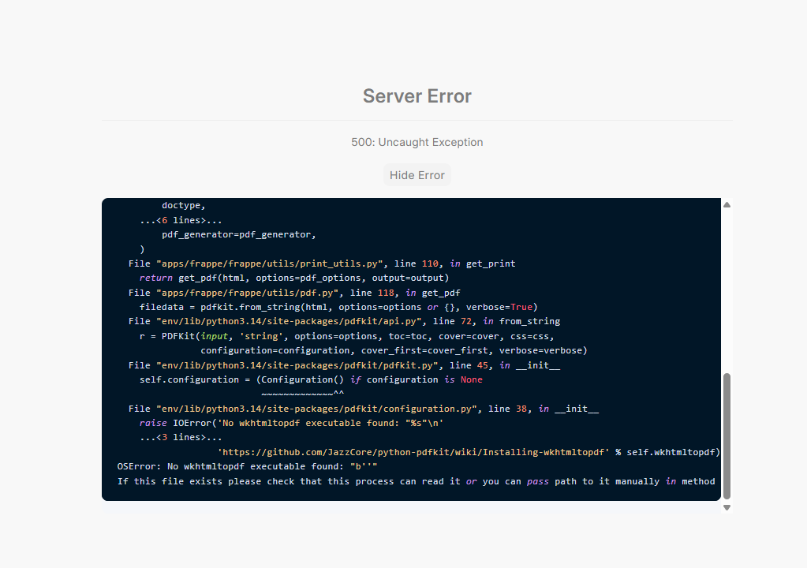Click the "filedata = pdfkit.from_string" line
807x568 pixels.
point(338,307)
